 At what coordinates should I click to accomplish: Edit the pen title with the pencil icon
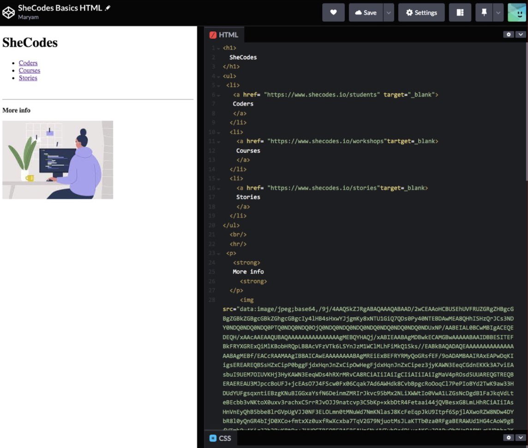108,8
